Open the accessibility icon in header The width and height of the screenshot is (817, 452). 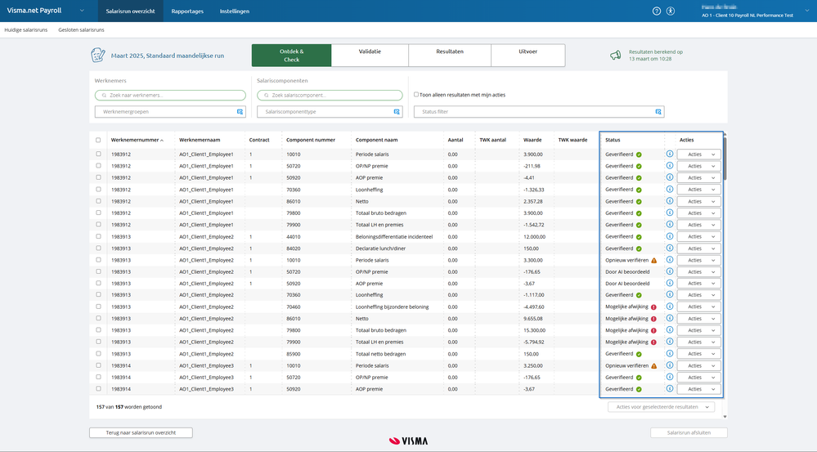tap(671, 11)
